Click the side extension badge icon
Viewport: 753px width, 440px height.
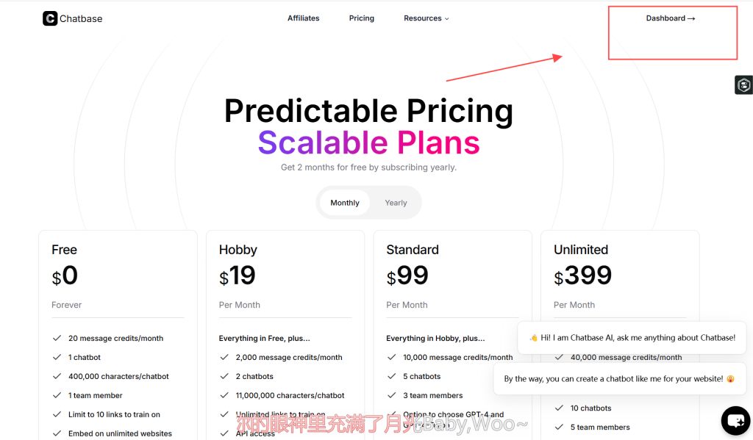click(743, 85)
